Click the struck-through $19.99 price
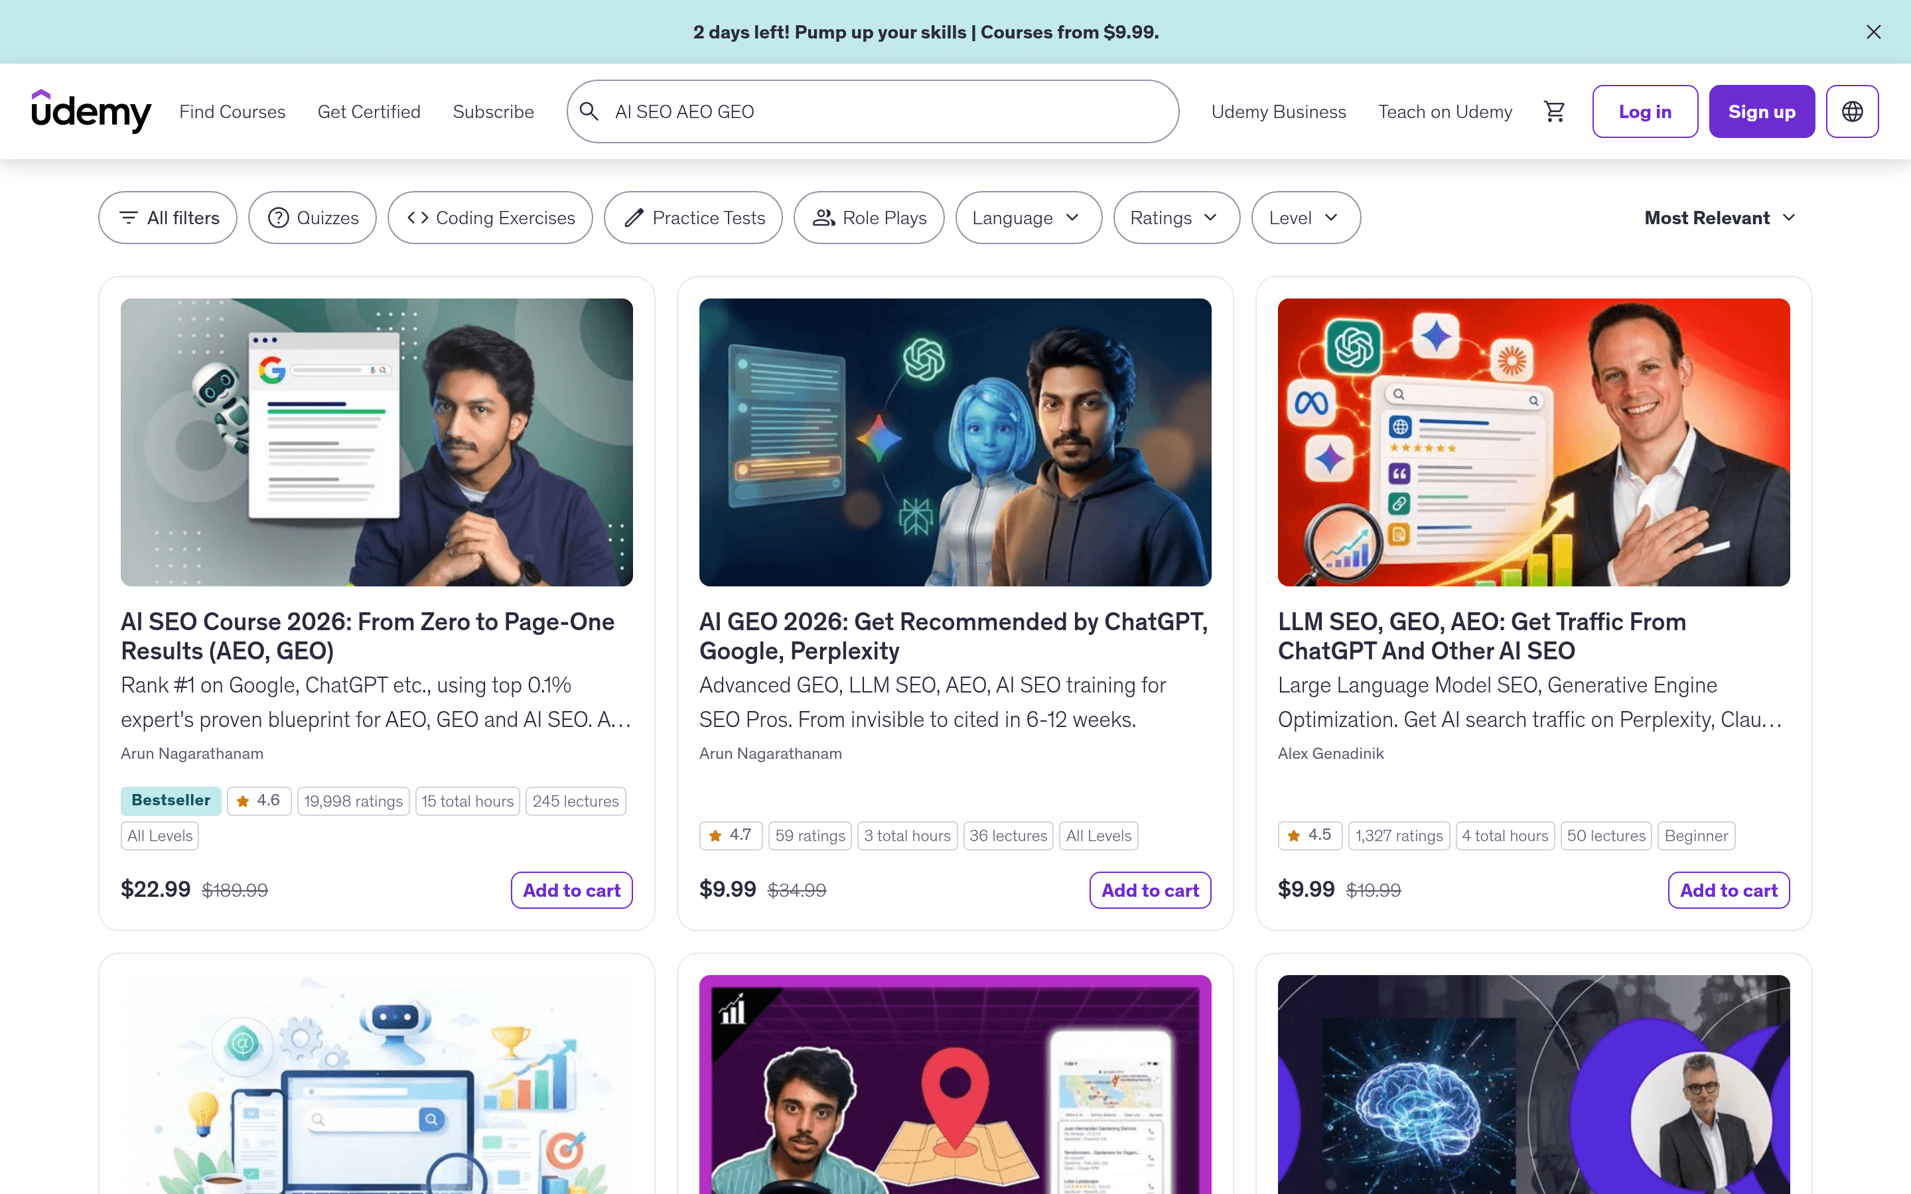Image resolution: width=1911 pixels, height=1194 pixels. tap(1374, 890)
